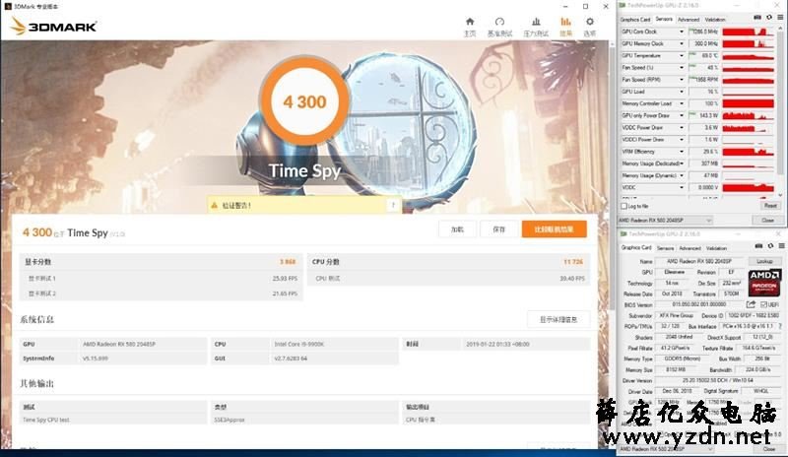Open GPU Load sensor dropdown
Viewport: 788px width, 457px height.
[682, 92]
